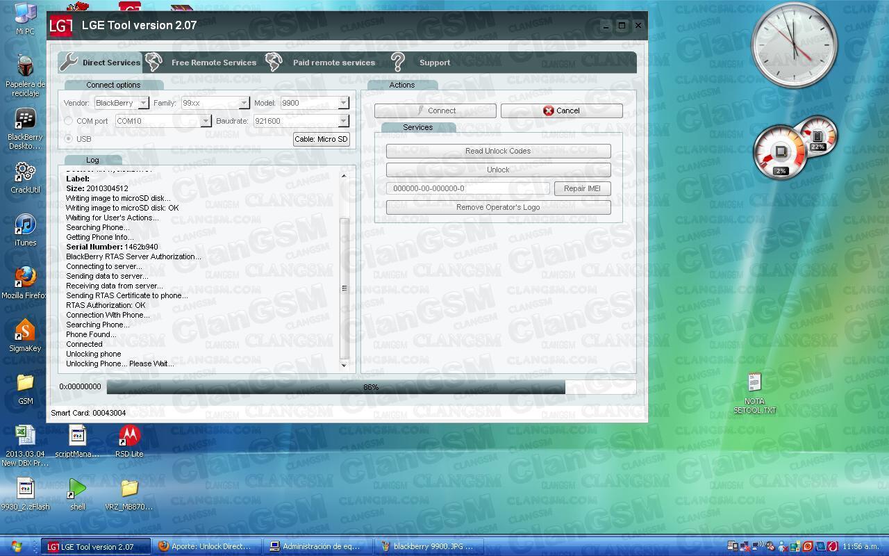Click the globe icon beside Free Remote Services
Image resolution: width=889 pixels, height=556 pixels.
point(153,62)
